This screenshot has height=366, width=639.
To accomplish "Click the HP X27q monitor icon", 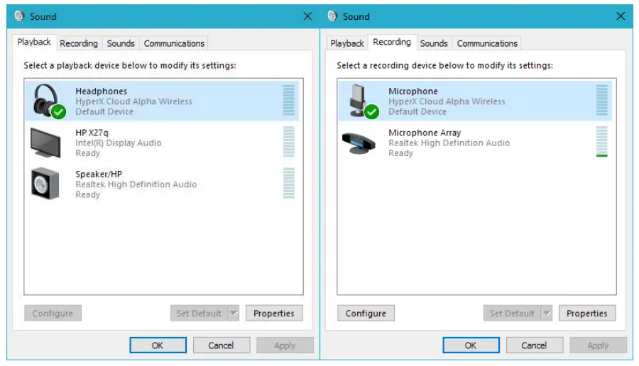I will pyautogui.click(x=45, y=142).
